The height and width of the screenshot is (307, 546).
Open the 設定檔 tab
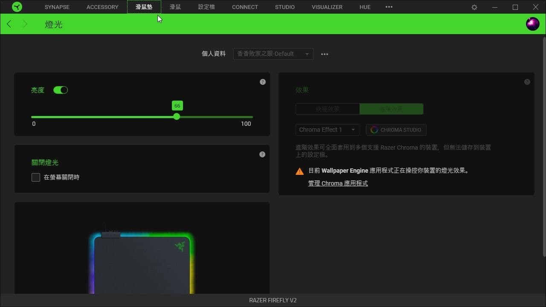click(206, 7)
